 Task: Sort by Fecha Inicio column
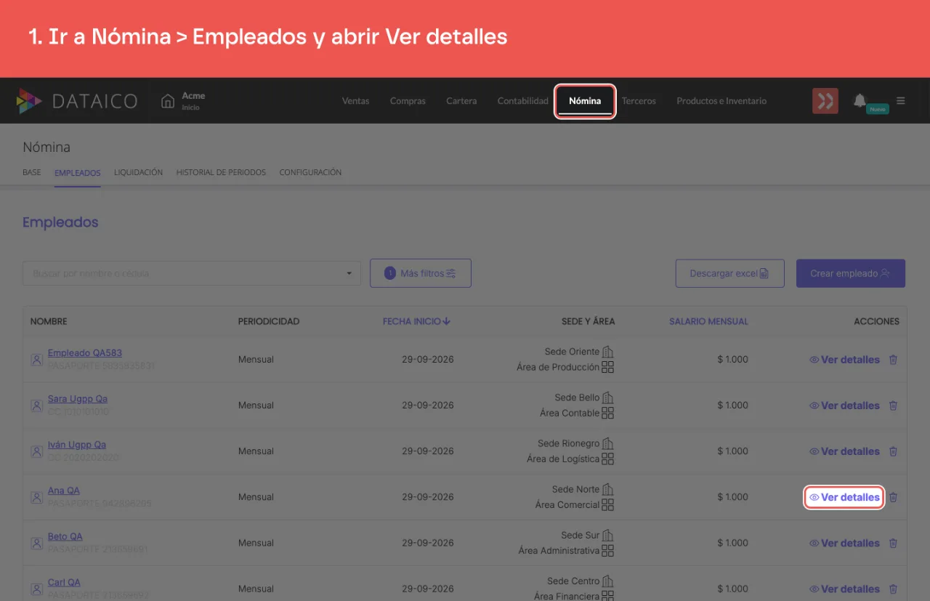point(417,321)
